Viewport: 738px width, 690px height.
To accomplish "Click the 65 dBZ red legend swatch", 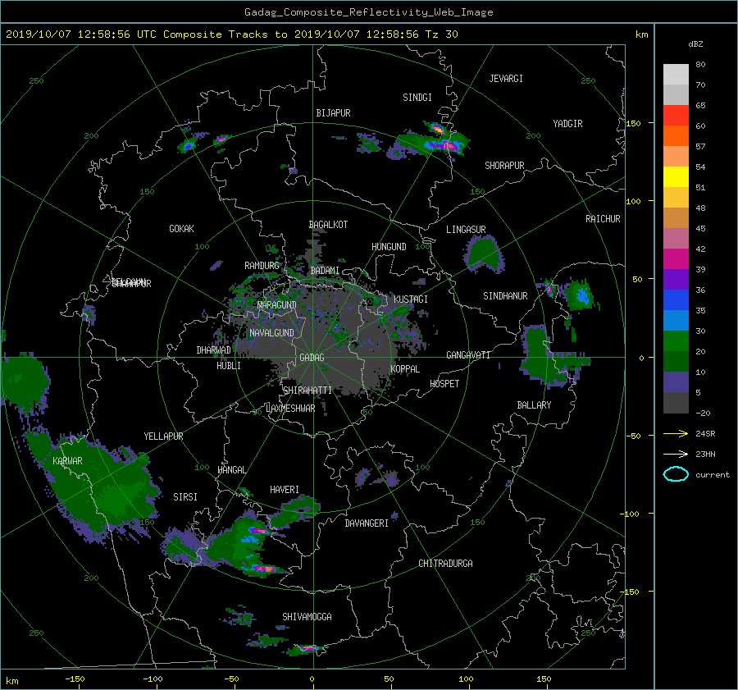I will point(676,115).
